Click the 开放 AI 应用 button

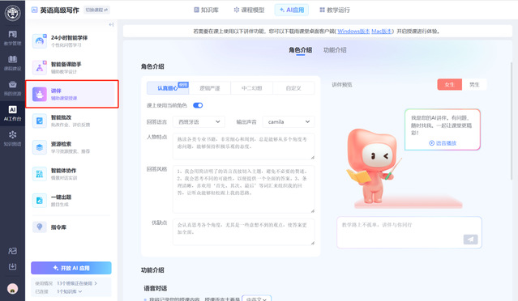point(71,268)
